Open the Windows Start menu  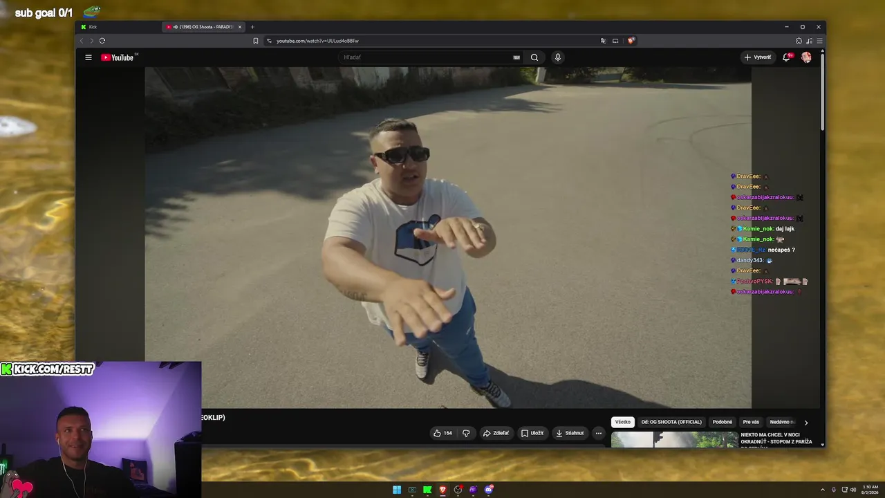pos(397,490)
